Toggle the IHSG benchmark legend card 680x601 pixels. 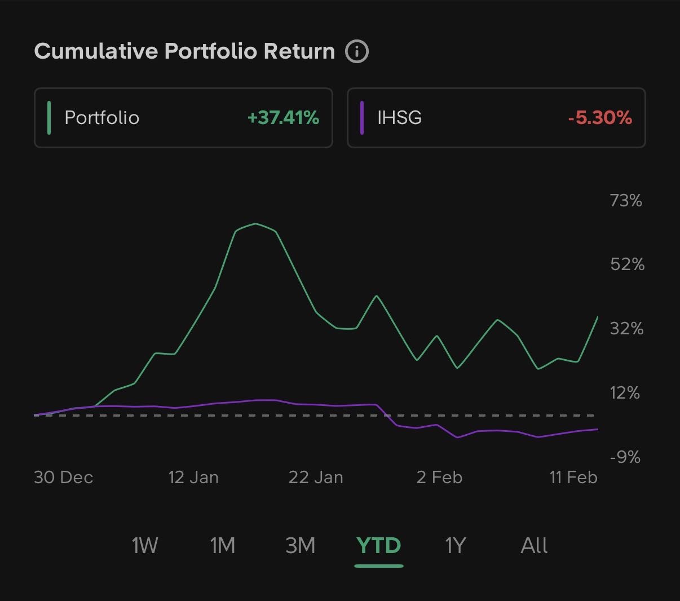[496, 118]
